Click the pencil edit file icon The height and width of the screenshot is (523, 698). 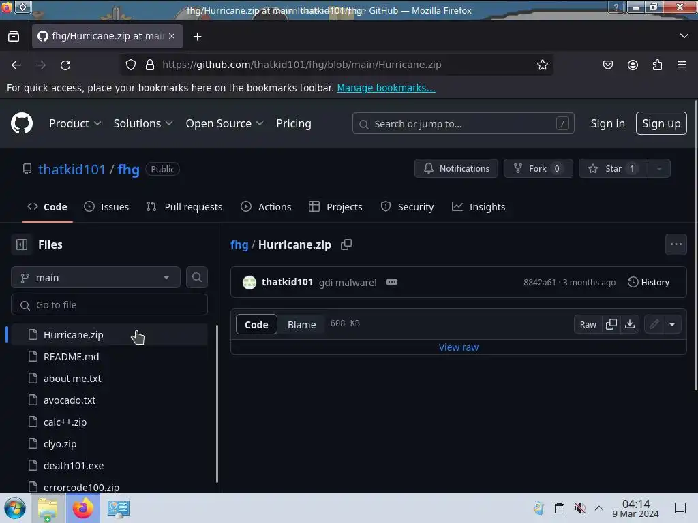click(x=654, y=324)
